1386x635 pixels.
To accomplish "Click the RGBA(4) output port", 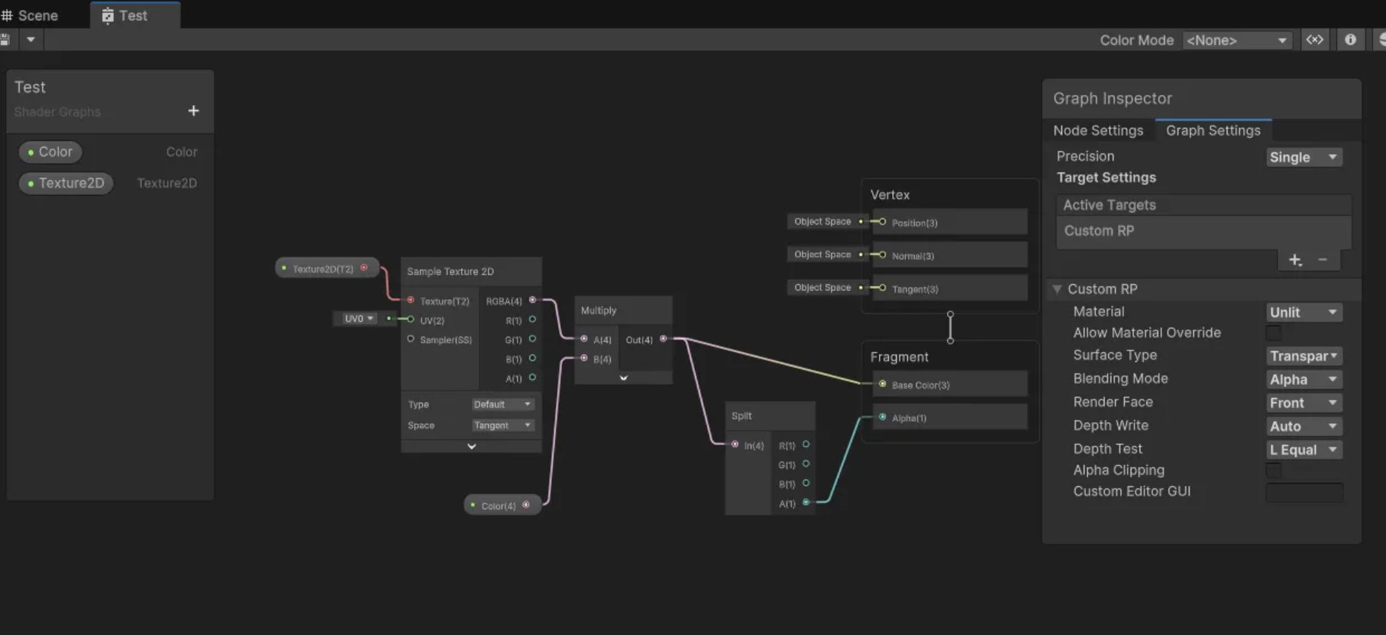I will point(533,300).
